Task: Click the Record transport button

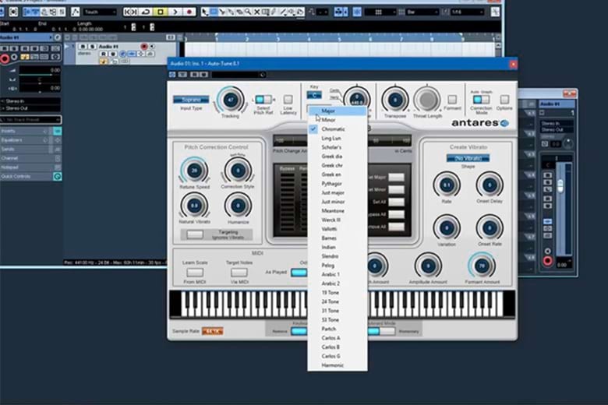Action: point(189,12)
